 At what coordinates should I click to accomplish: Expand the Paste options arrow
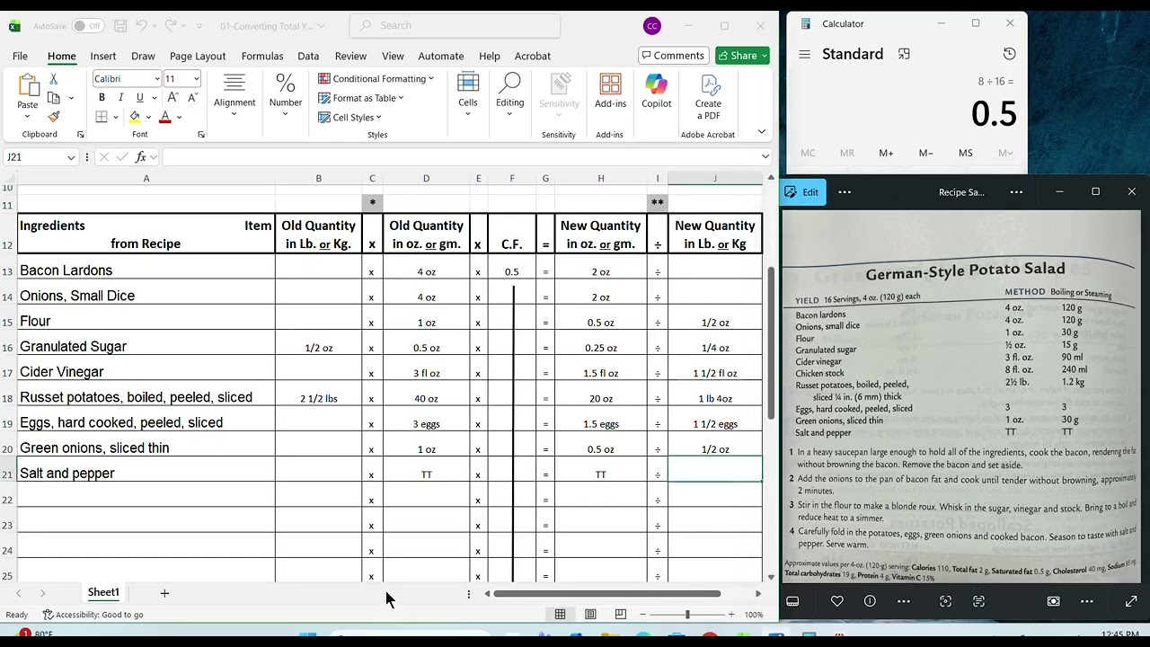(28, 117)
